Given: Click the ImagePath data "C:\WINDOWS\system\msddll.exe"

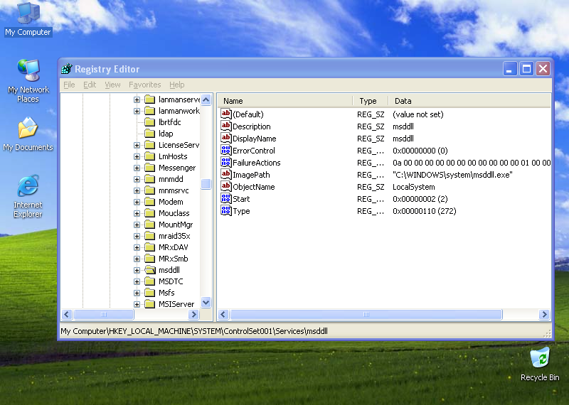Looking at the screenshot, I should click(452, 175).
